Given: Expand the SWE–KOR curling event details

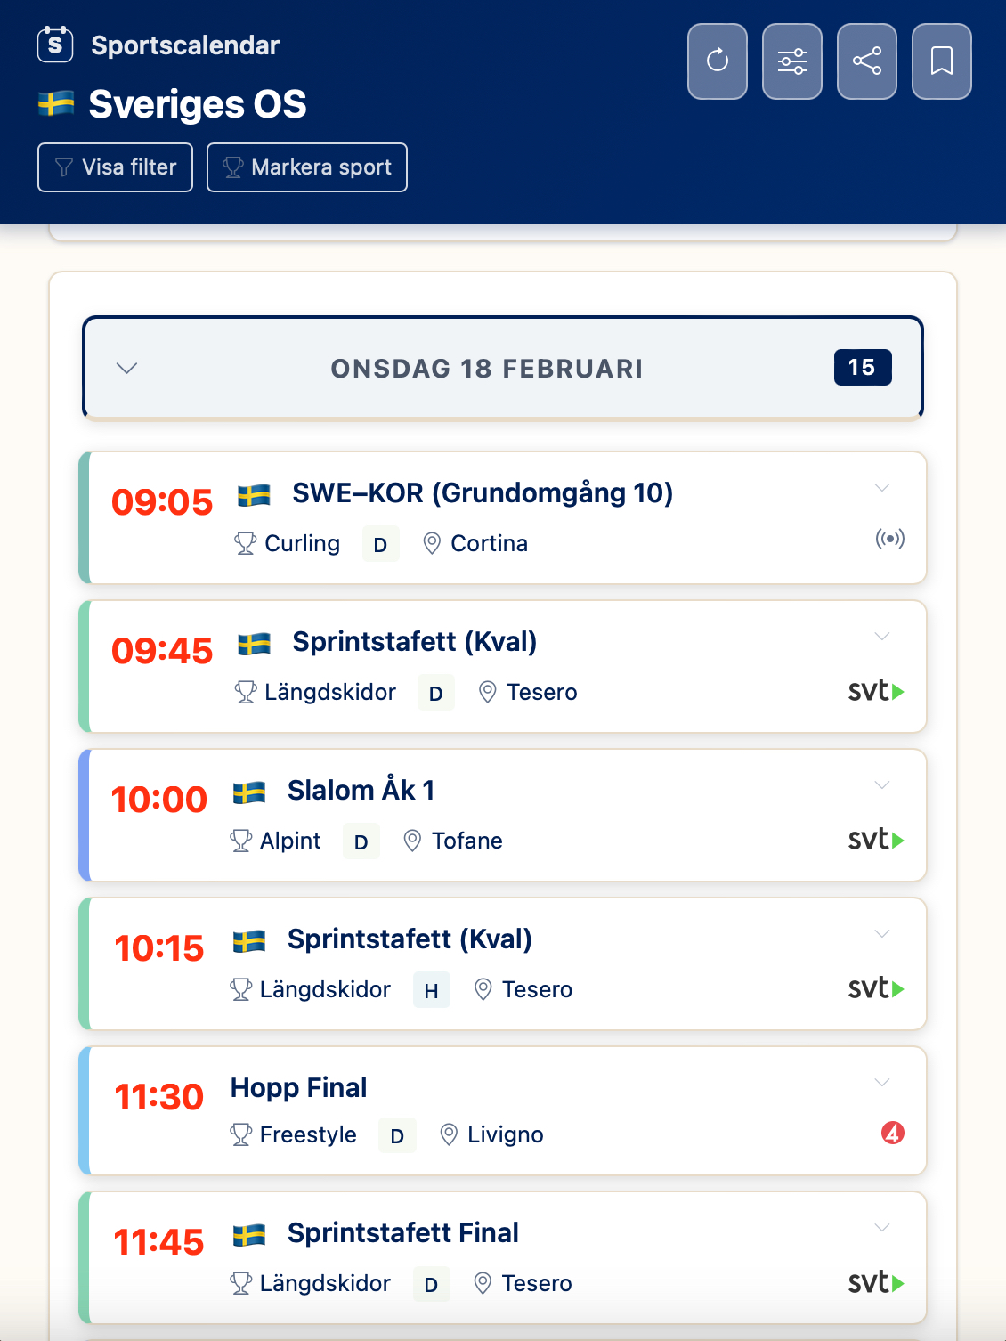Looking at the screenshot, I should [882, 487].
